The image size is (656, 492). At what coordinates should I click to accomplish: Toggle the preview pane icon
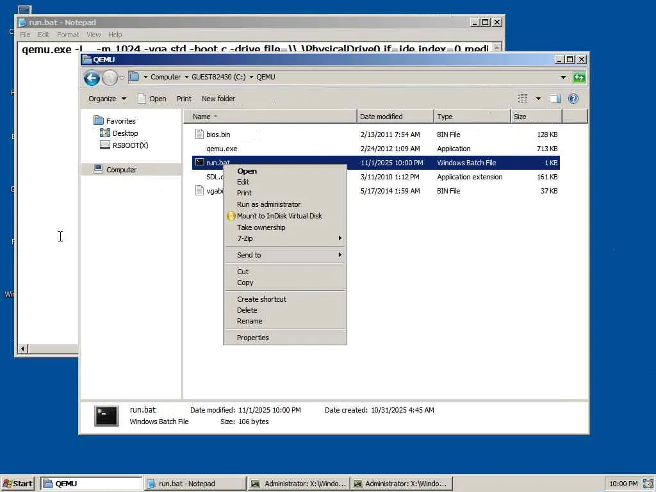555,99
